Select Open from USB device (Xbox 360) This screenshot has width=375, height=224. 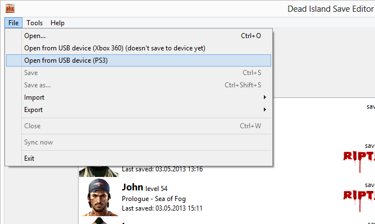(115, 48)
